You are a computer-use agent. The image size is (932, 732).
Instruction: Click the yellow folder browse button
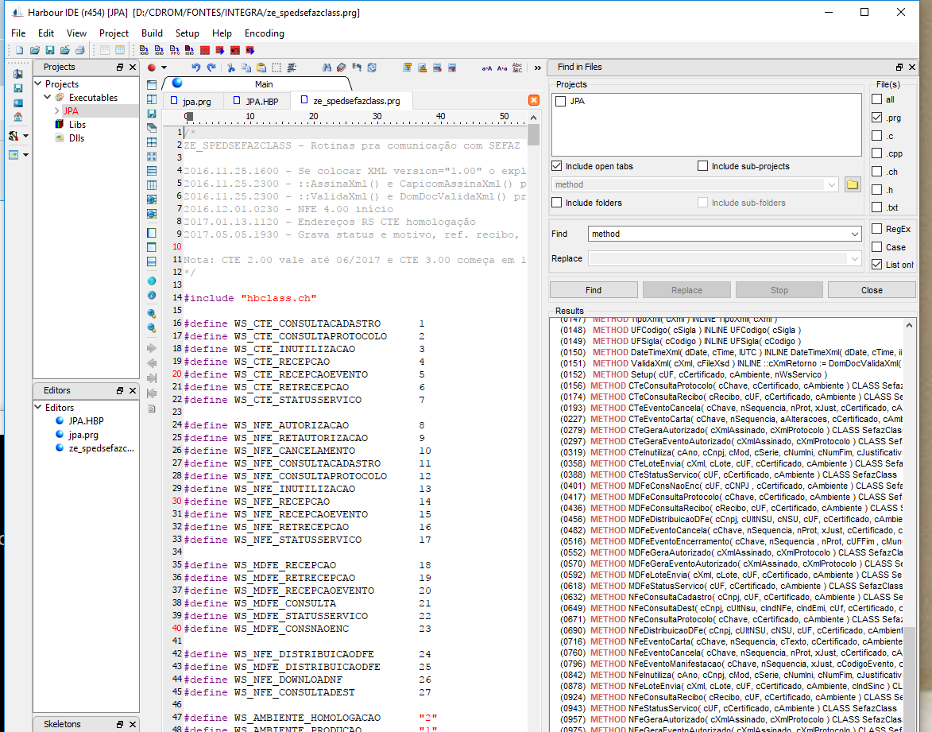(x=852, y=184)
